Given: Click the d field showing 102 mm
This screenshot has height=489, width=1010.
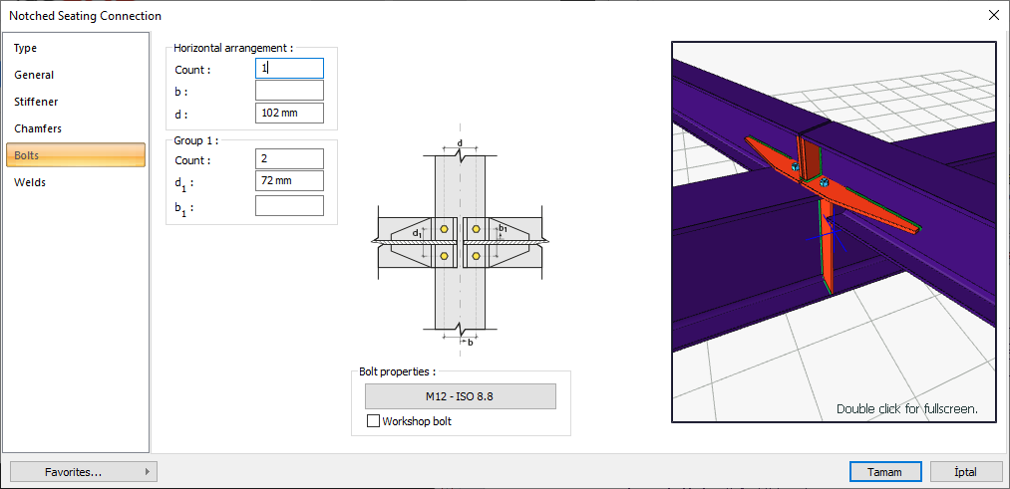Looking at the screenshot, I should 289,113.
